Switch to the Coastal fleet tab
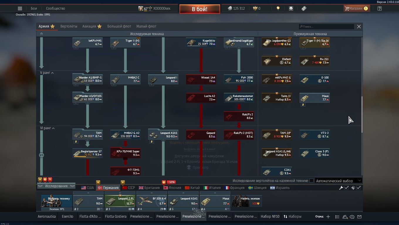This screenshot has width=399, height=225. click(146, 26)
